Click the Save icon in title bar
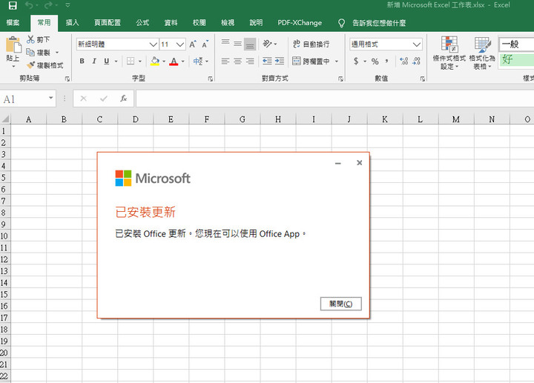Viewport: 534px width, 383px height. click(13, 5)
